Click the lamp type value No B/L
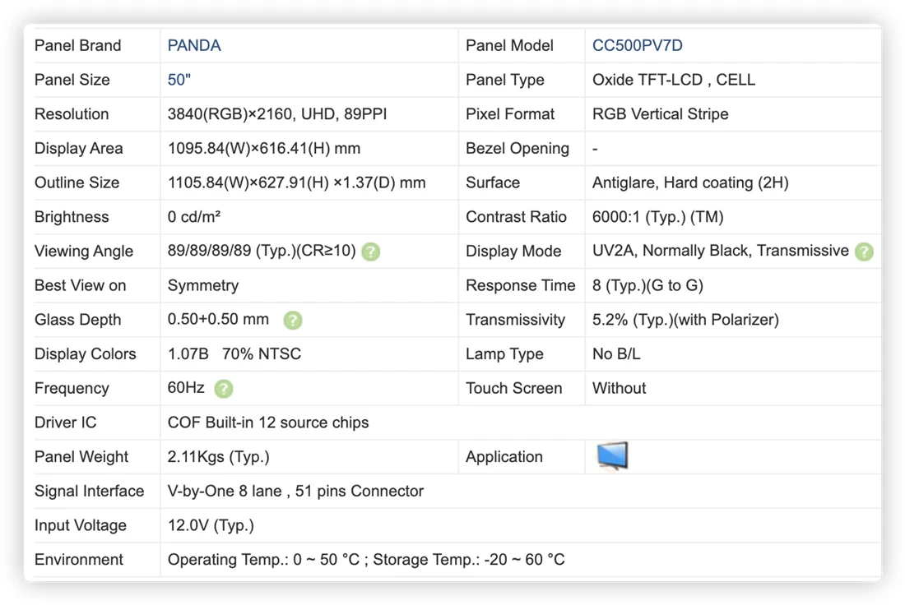This screenshot has width=905, height=605. (616, 354)
